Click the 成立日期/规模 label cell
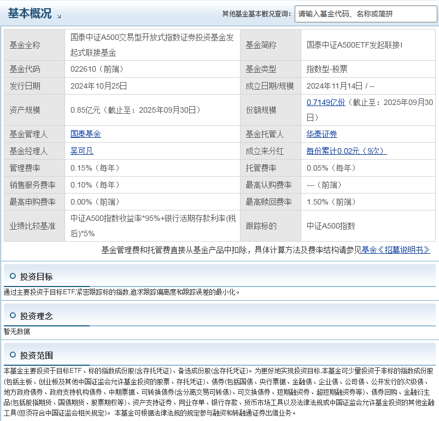Image resolution: width=439 pixels, height=421 pixels. [x=271, y=86]
